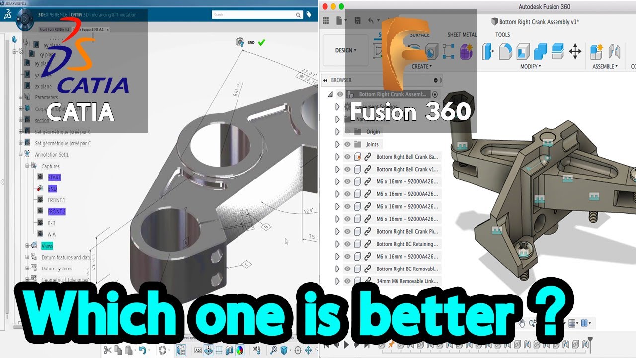Viewport: 636px width, 358px height.
Task: Click the Joint icon in Assemble group
Action: (614, 51)
